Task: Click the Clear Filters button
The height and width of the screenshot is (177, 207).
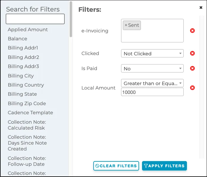Action: 116,166
